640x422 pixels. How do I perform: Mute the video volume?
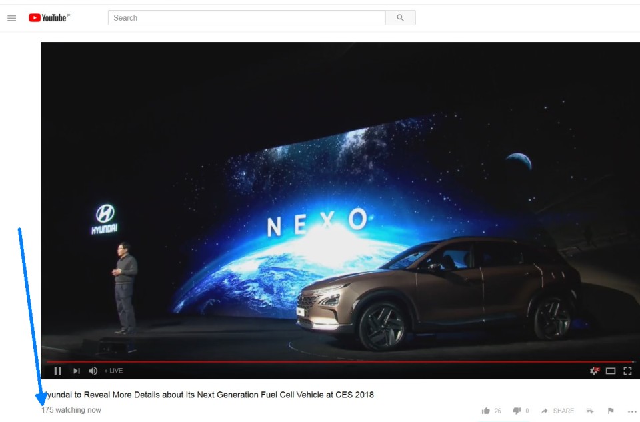93,371
